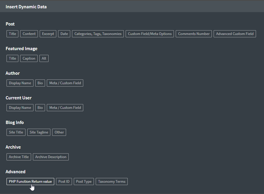Open the Blog Info Other option
The image size is (264, 194).
[59, 132]
